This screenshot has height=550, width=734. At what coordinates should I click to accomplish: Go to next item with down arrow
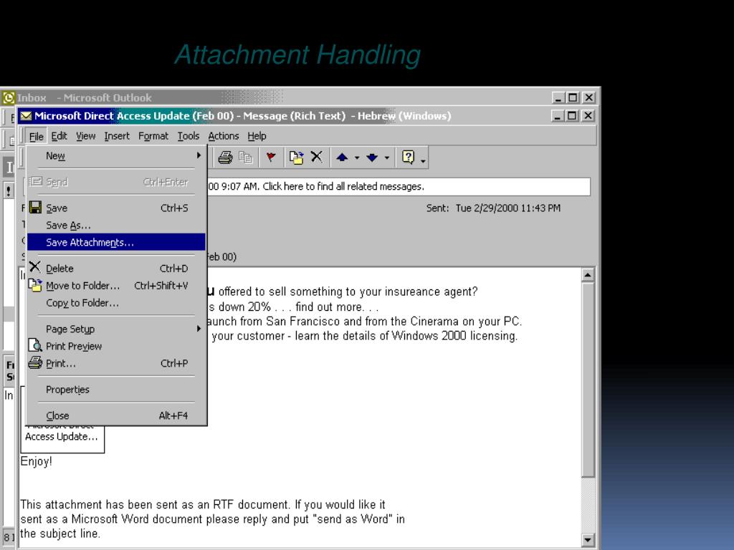(372, 158)
